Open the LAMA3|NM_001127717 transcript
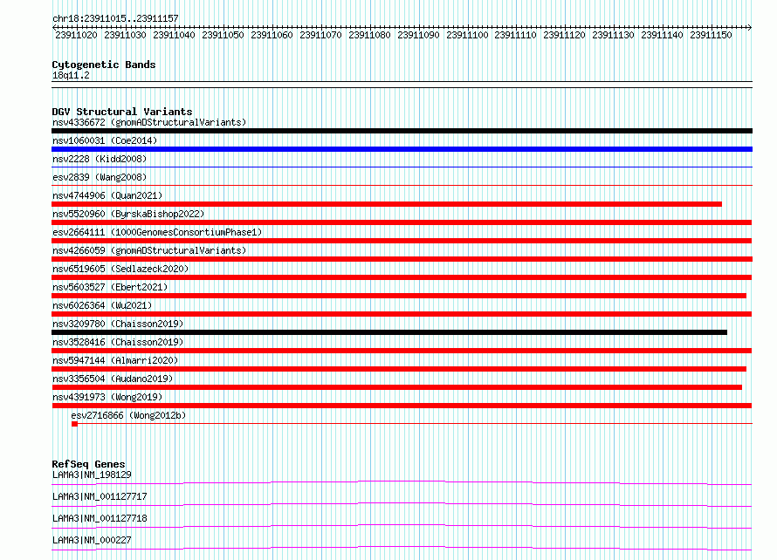 [100, 496]
